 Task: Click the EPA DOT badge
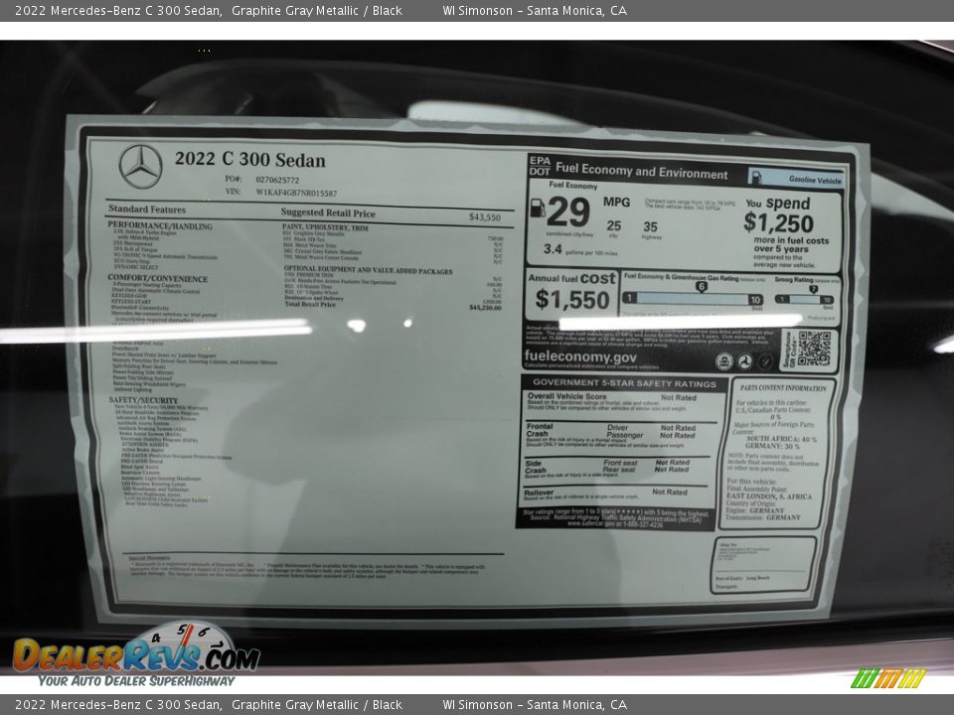click(x=540, y=166)
